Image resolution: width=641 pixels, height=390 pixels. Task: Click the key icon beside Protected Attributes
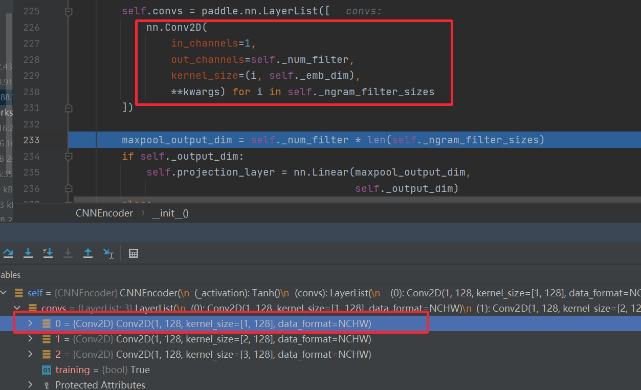47,385
